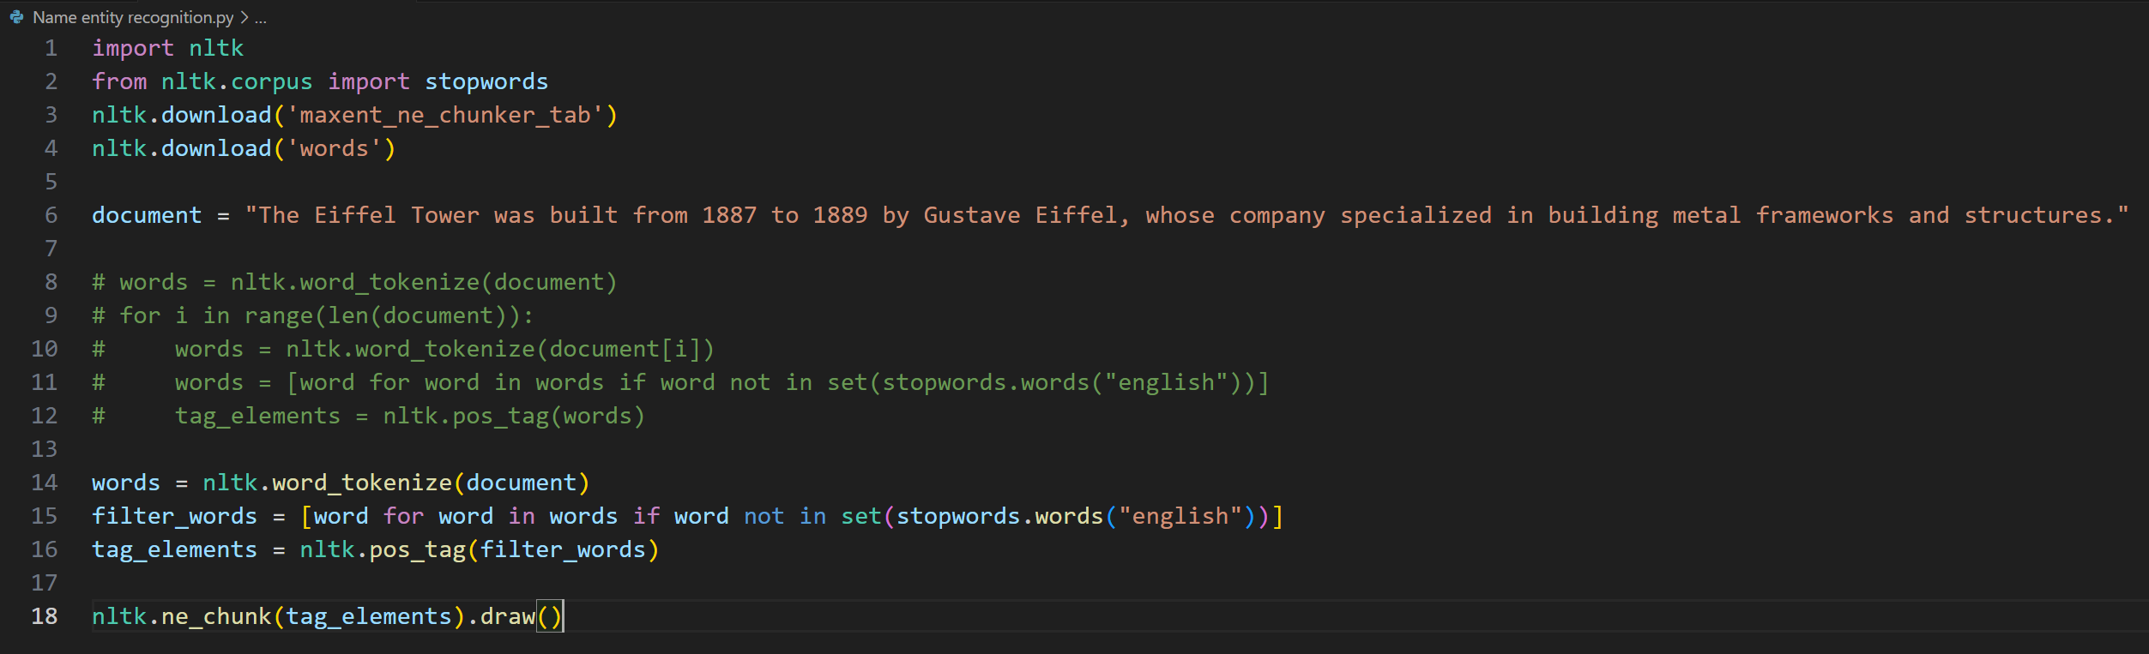
Task: Select line number 6 in the gutter
Action: pyautogui.click(x=51, y=215)
